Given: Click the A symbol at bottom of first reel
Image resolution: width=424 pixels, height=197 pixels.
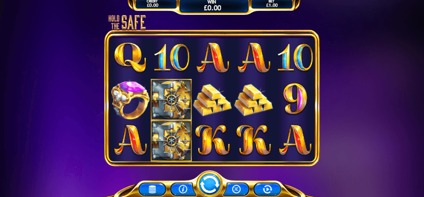Looking at the screenshot, I should (130, 140).
